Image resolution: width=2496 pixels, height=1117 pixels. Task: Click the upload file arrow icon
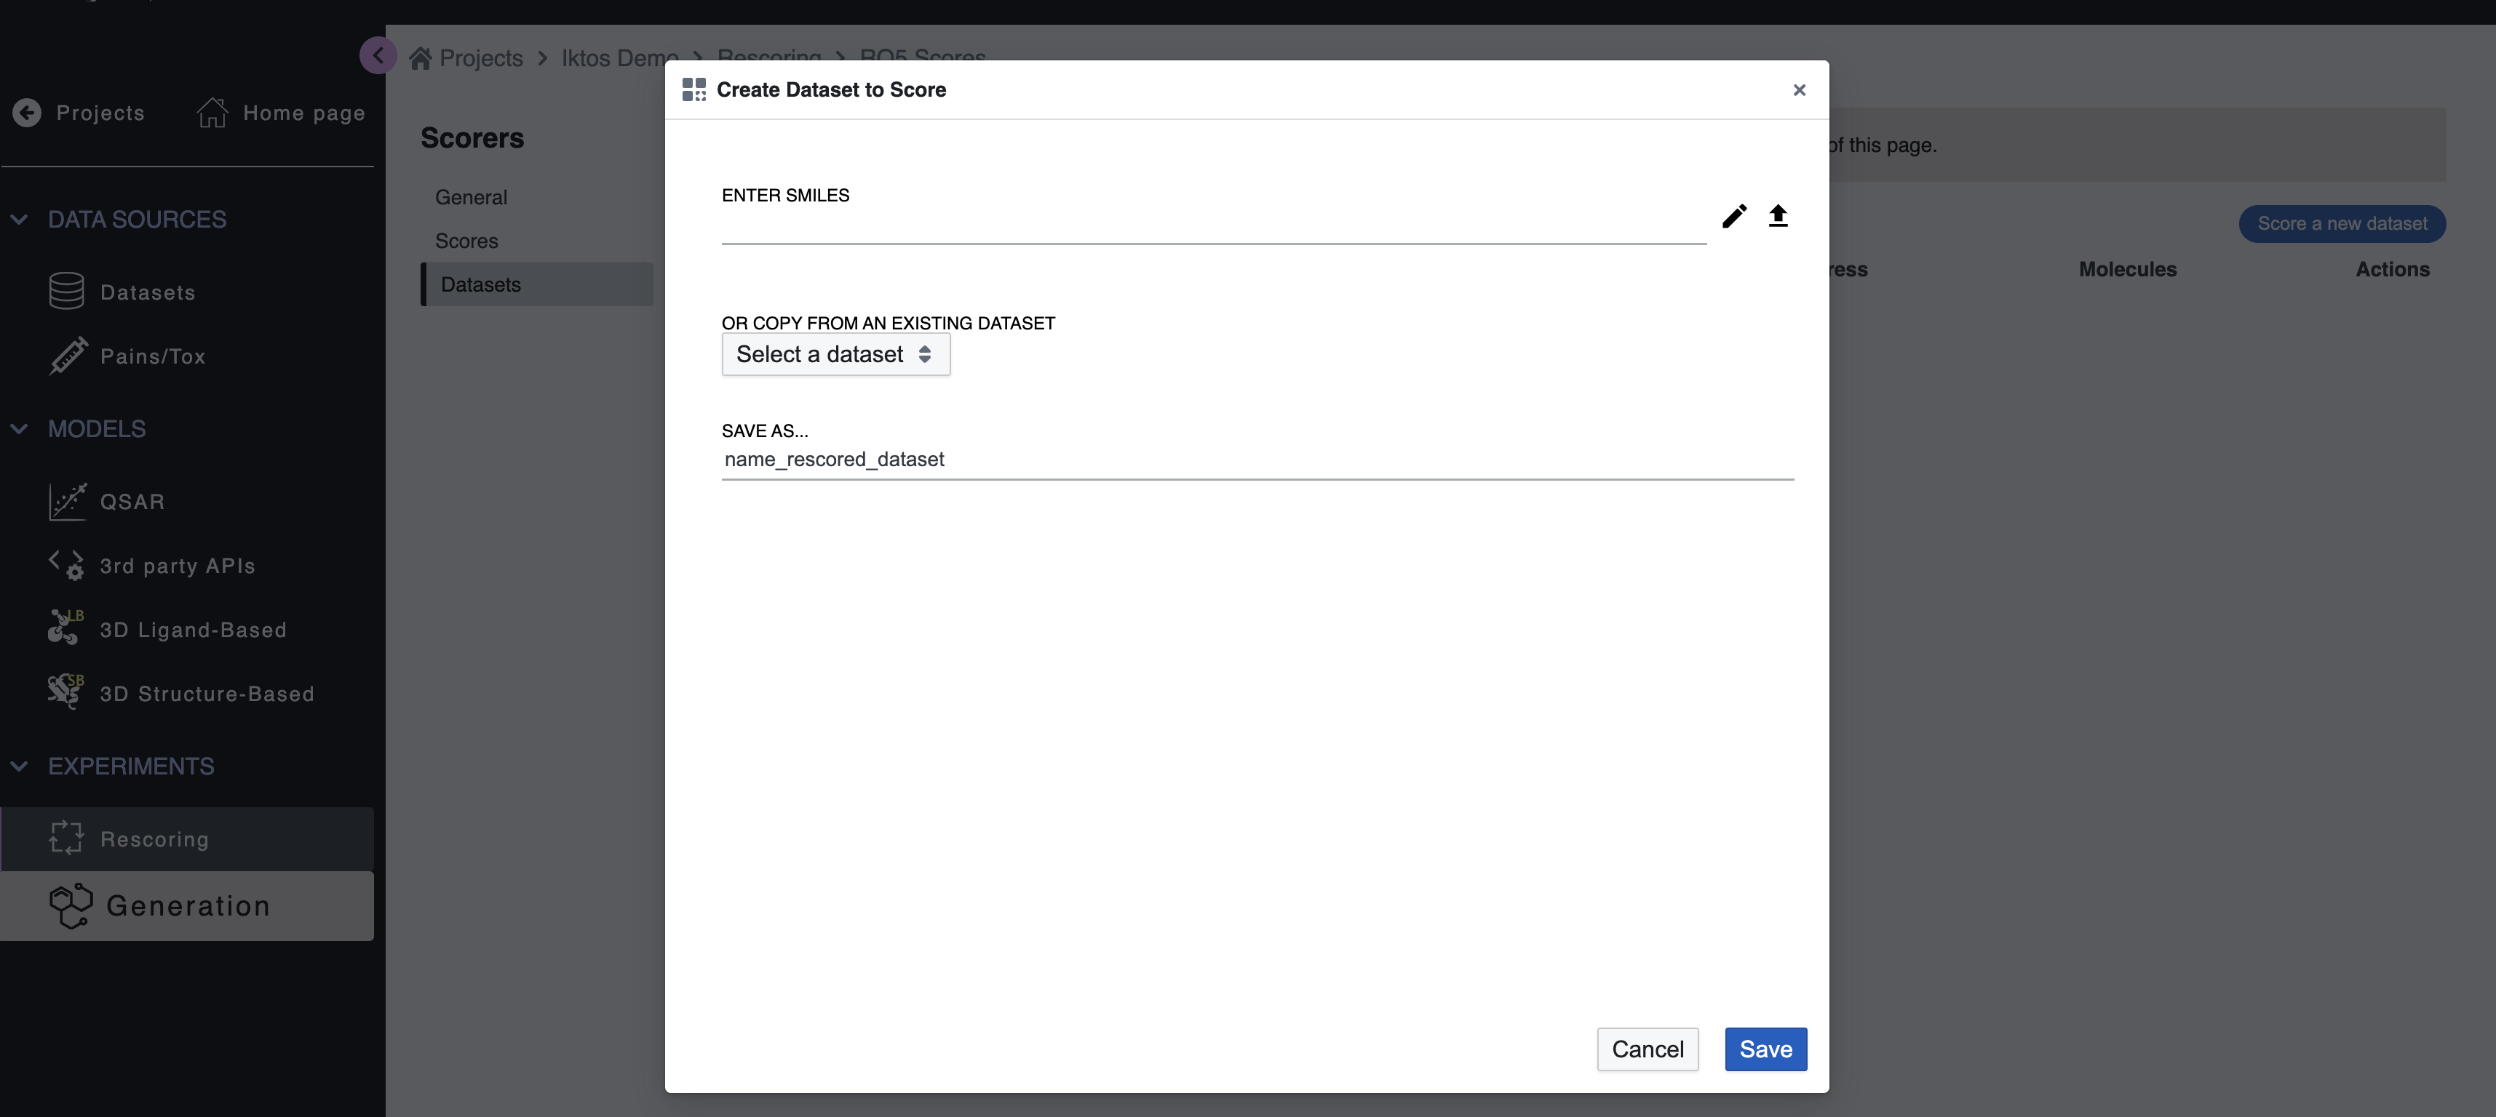pyautogui.click(x=1777, y=216)
